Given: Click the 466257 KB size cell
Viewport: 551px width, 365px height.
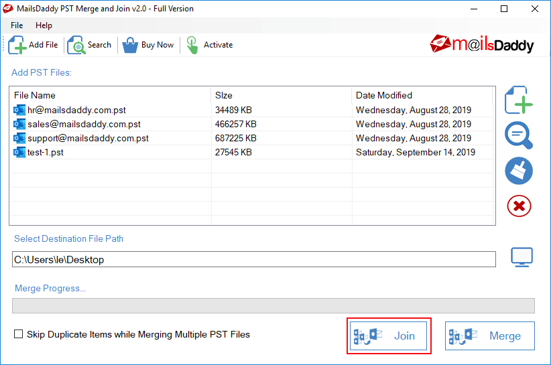Looking at the screenshot, I should pyautogui.click(x=236, y=124).
